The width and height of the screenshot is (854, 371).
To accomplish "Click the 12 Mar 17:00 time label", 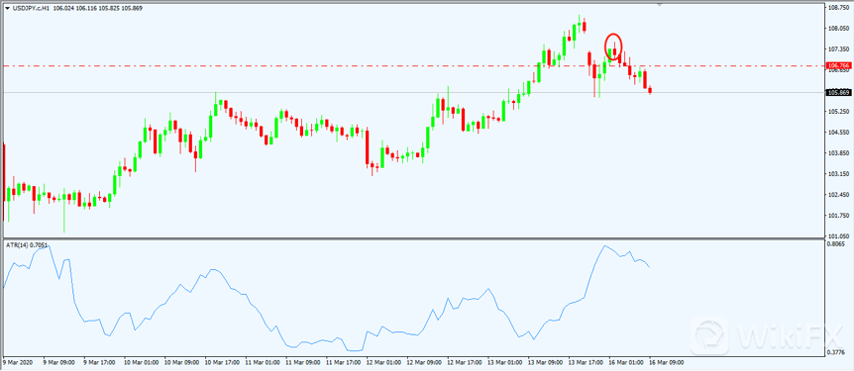I will [x=464, y=361].
